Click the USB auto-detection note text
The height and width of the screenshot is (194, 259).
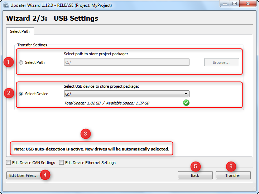(92, 149)
